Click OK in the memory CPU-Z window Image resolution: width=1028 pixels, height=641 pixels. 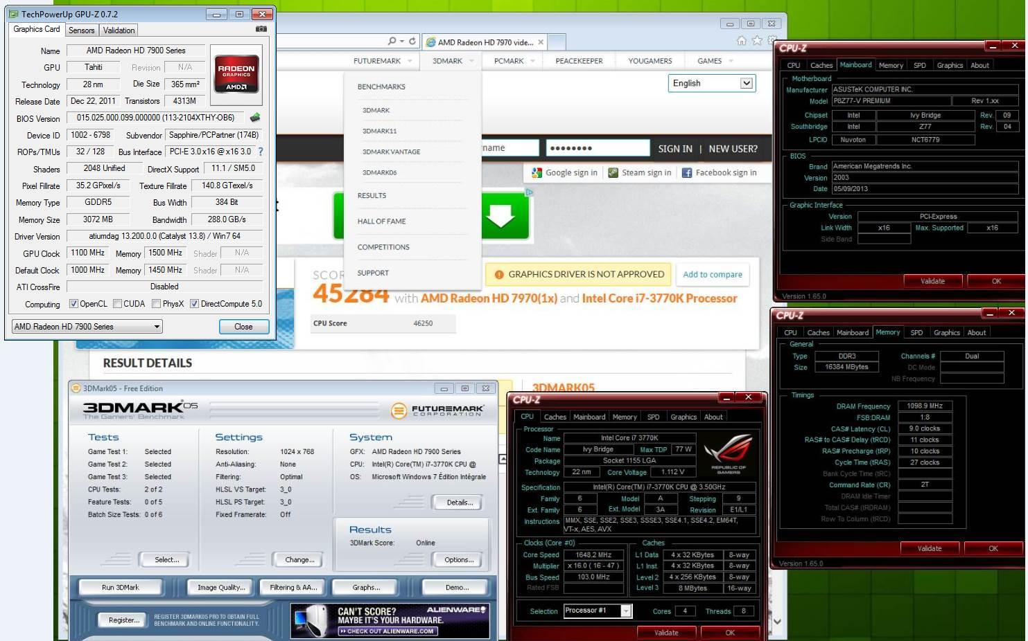pyautogui.click(x=993, y=548)
